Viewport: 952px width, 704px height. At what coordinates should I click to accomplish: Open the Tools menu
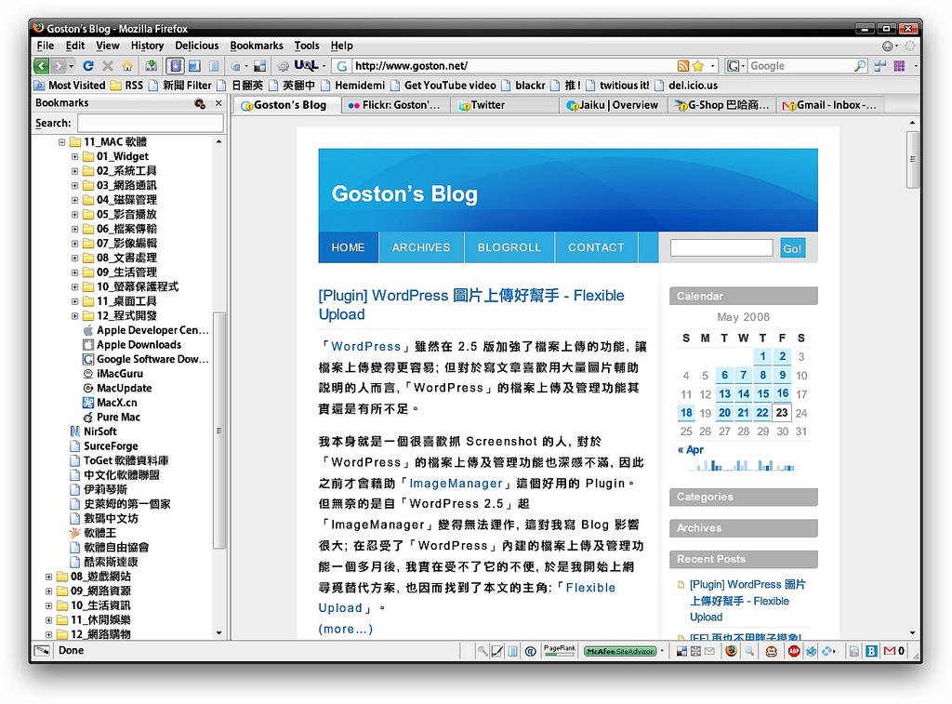coord(307,46)
